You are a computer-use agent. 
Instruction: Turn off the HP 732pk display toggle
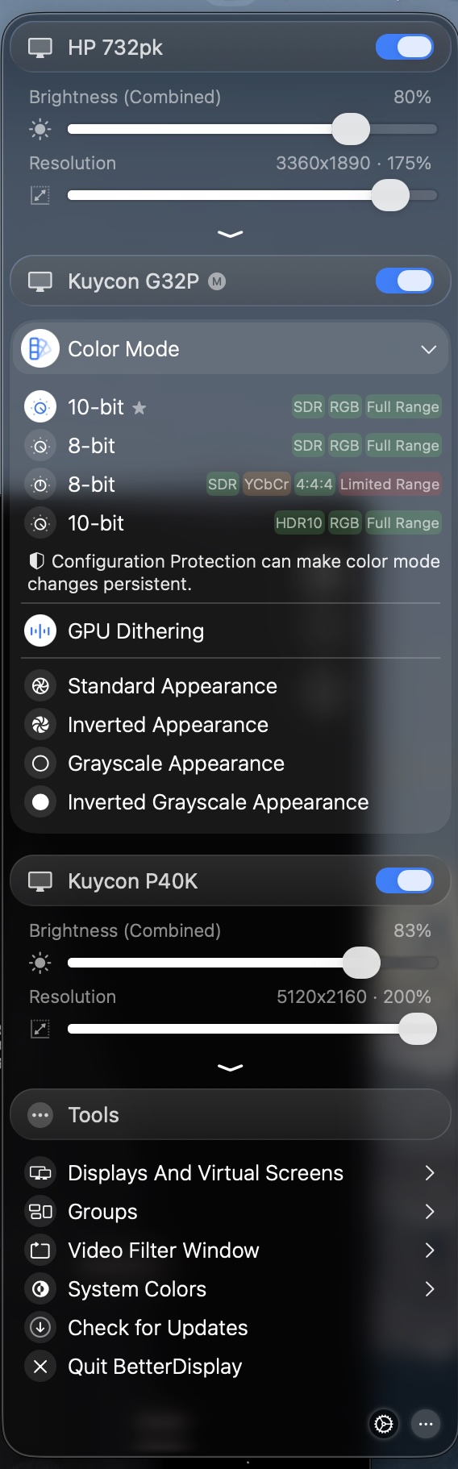tap(405, 48)
